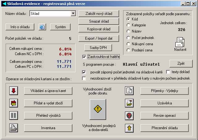Screen dimensions: 198x140
Task: Click the Info o skladu button
Action: [x=20, y=27]
